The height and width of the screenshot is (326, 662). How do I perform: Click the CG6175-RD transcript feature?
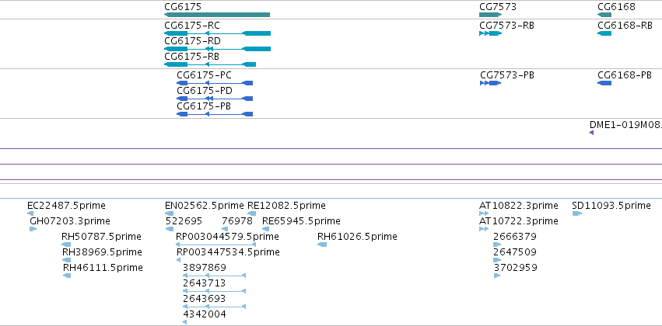point(218,49)
